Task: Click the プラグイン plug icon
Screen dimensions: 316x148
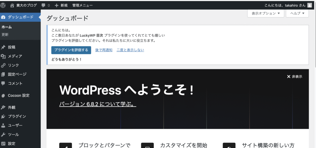Action: [3, 116]
